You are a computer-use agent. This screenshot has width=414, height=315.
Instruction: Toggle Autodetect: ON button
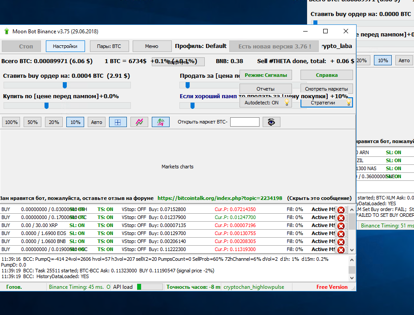[x=266, y=103]
